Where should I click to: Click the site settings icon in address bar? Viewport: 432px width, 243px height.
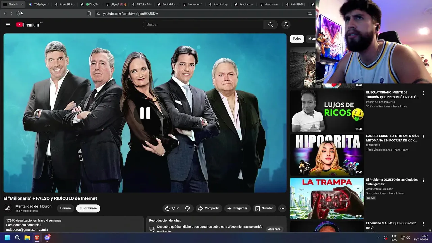98,13
